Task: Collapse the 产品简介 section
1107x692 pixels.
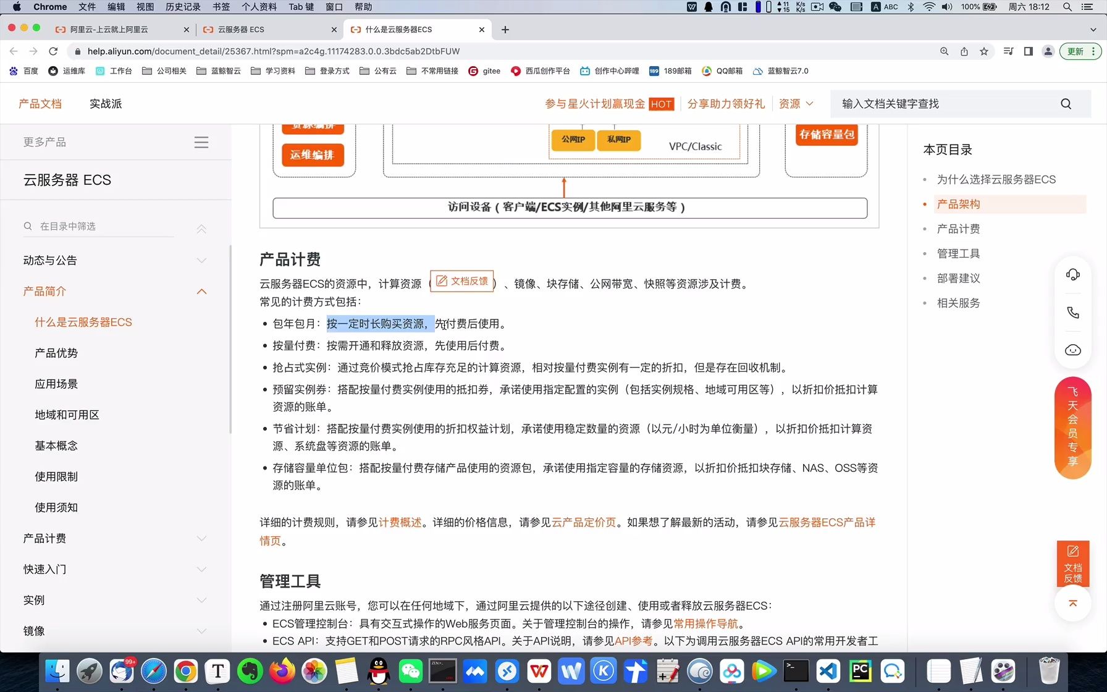Action: (x=201, y=292)
